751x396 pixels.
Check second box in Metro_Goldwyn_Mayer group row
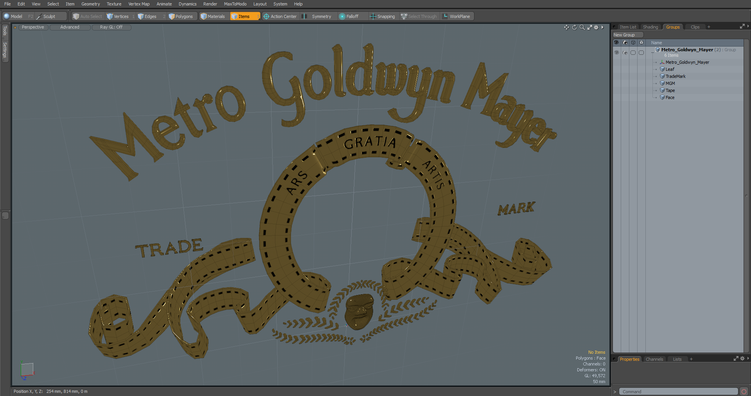(641, 52)
